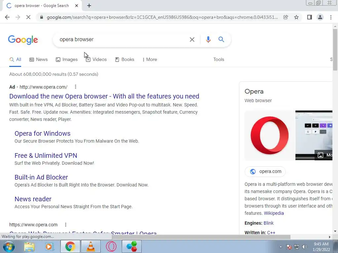Start voice search with microphone
The image size is (338, 253).
coord(208,40)
